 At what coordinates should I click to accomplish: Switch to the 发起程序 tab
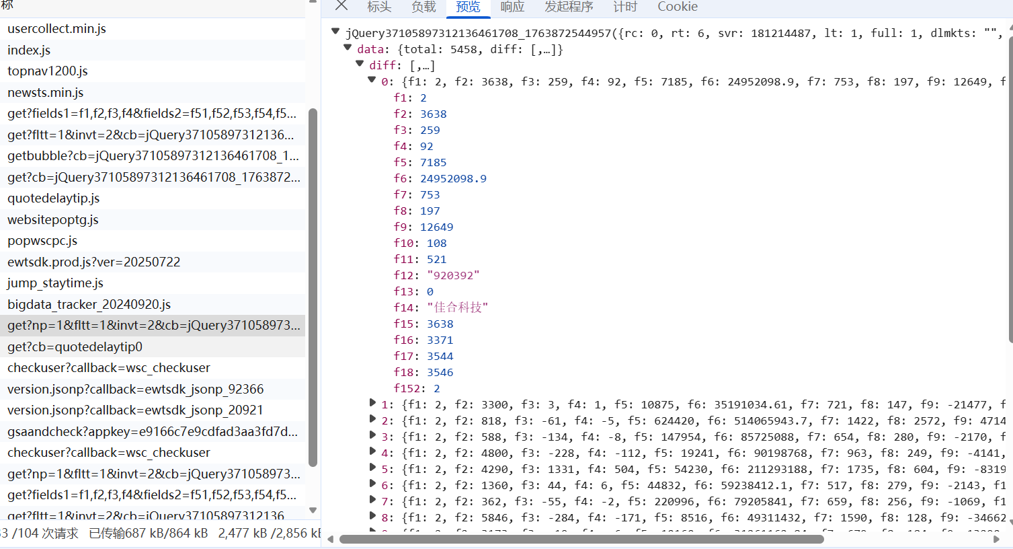pyautogui.click(x=569, y=7)
